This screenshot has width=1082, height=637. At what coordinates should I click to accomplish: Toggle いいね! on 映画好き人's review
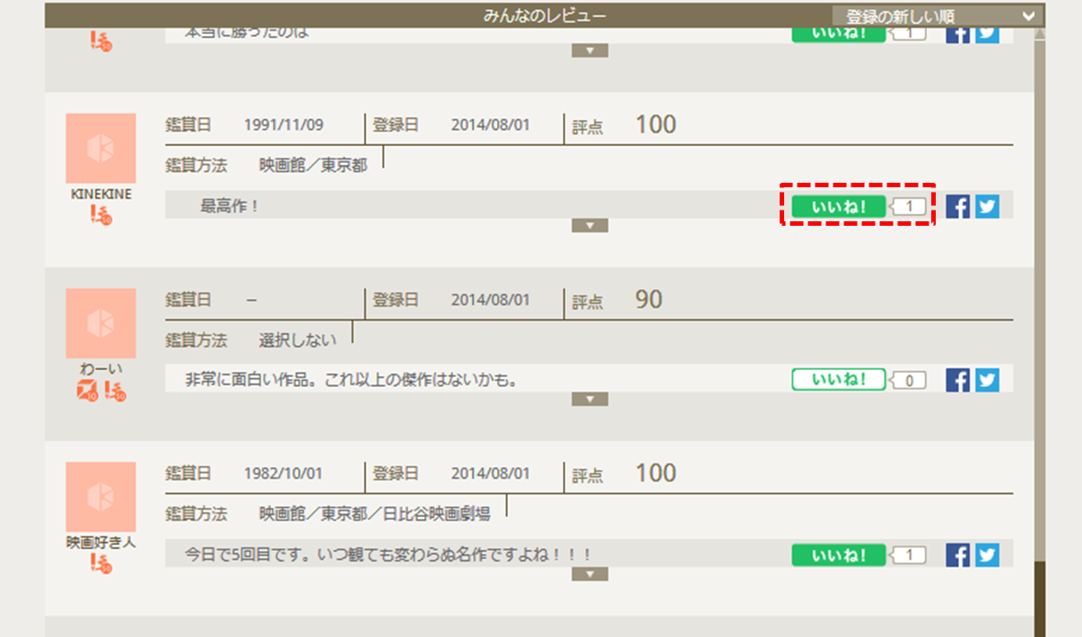838,555
